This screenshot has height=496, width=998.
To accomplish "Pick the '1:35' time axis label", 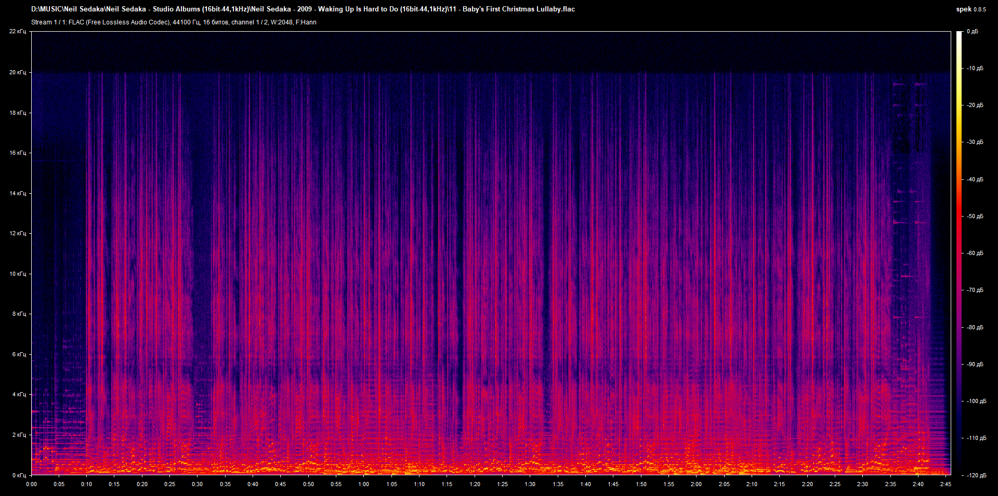I will click(x=558, y=484).
